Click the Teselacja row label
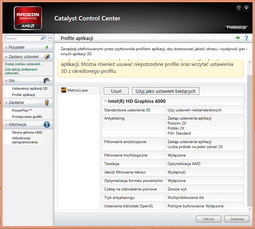 [112, 164]
